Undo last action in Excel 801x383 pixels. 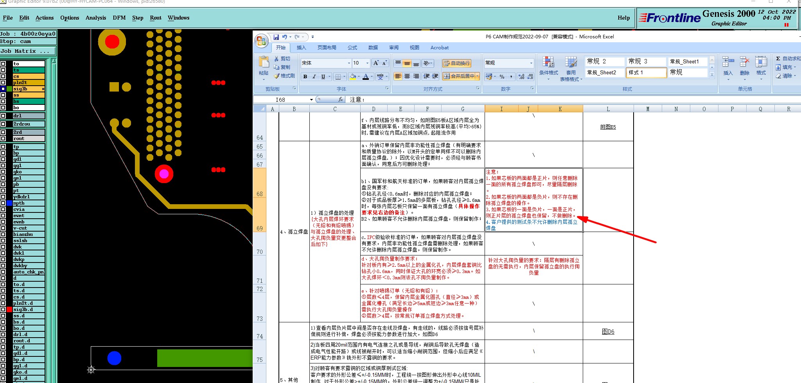click(x=285, y=37)
